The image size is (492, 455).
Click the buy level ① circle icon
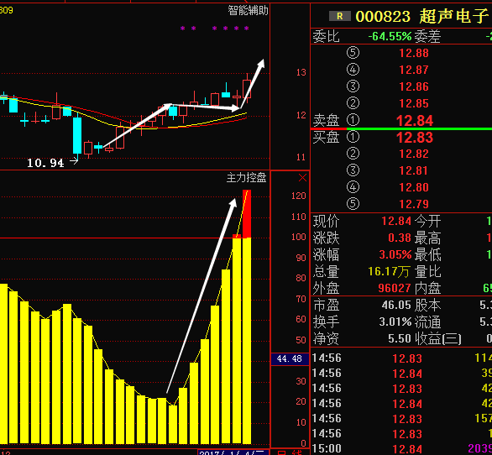click(353, 137)
